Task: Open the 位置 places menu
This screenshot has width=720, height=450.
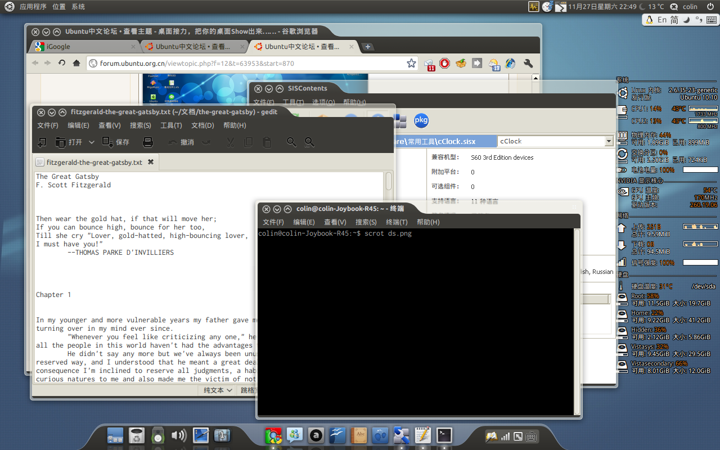Action: 59,7
